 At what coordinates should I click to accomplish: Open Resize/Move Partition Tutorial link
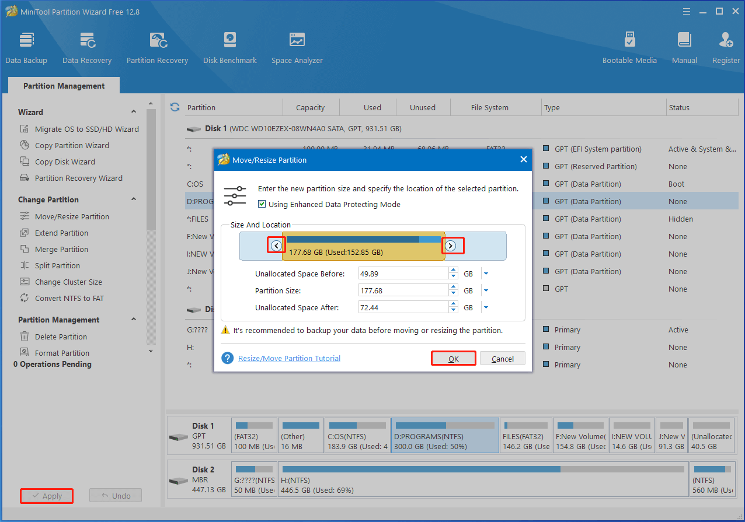coord(289,358)
